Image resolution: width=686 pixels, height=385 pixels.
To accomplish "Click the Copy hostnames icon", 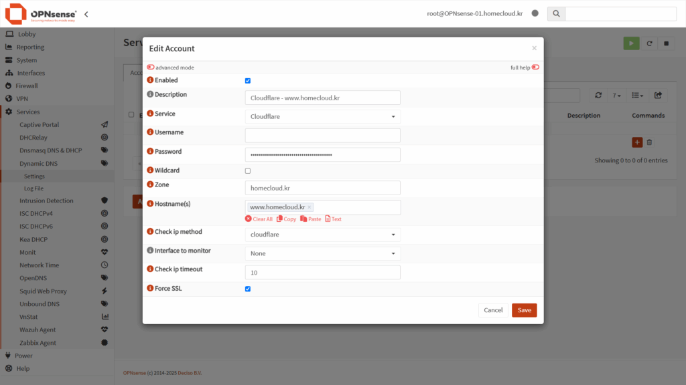I will tap(279, 219).
